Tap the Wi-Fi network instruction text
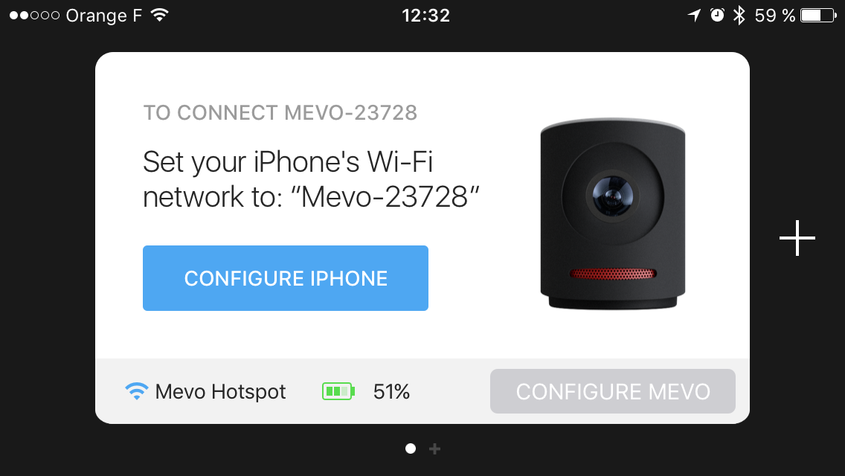Viewport: 845px width, 476px height. pyautogui.click(x=311, y=179)
